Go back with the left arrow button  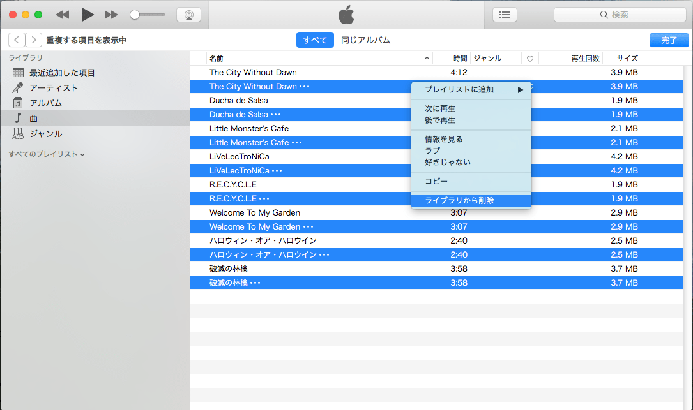click(17, 40)
